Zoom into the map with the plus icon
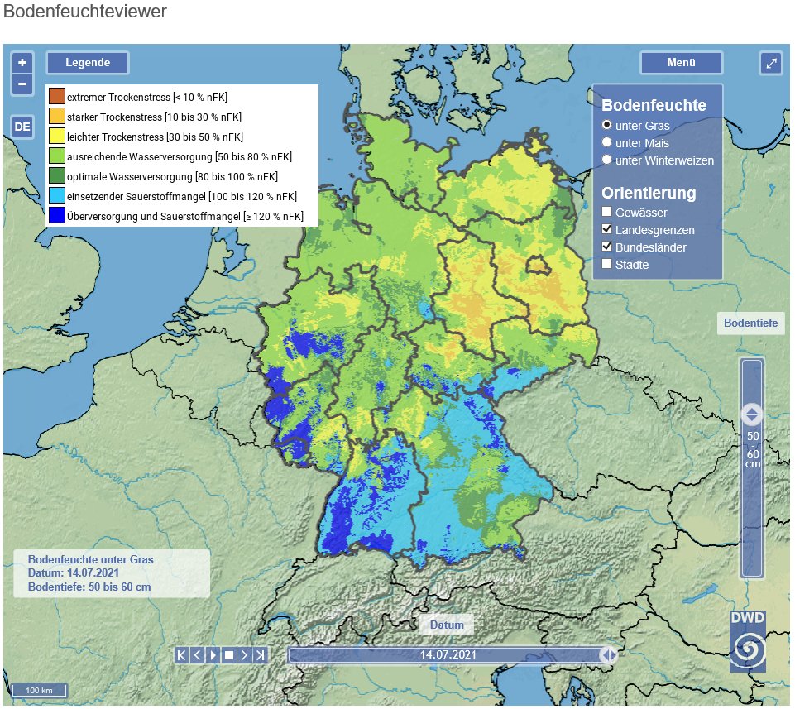The height and width of the screenshot is (709, 795). point(22,62)
